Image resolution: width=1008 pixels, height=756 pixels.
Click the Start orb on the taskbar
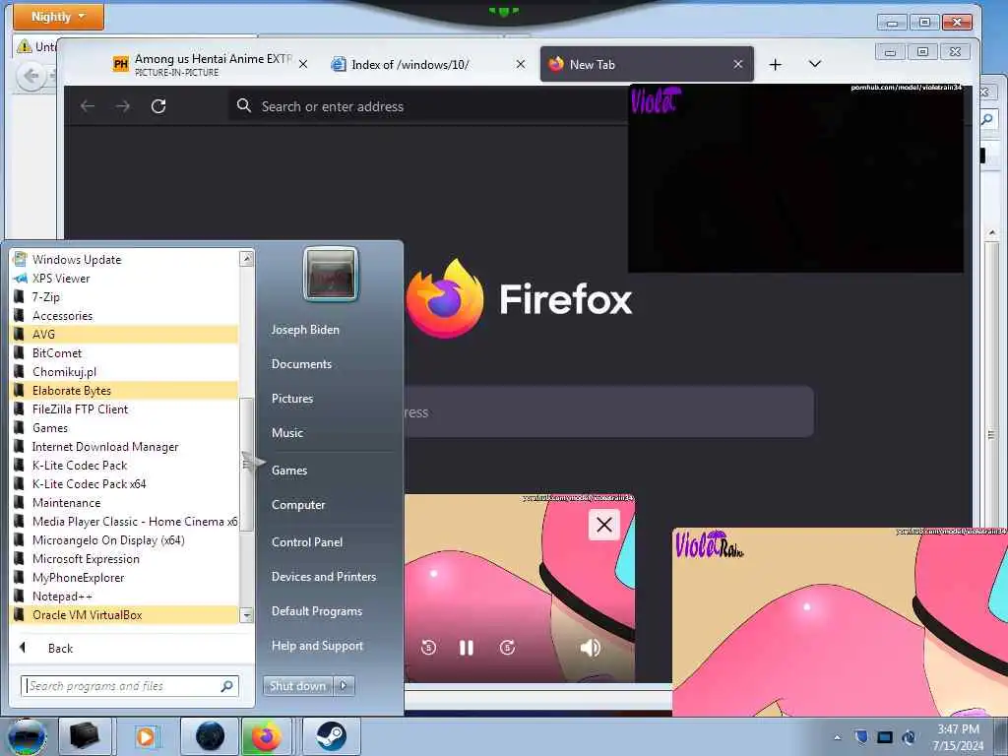[27, 736]
